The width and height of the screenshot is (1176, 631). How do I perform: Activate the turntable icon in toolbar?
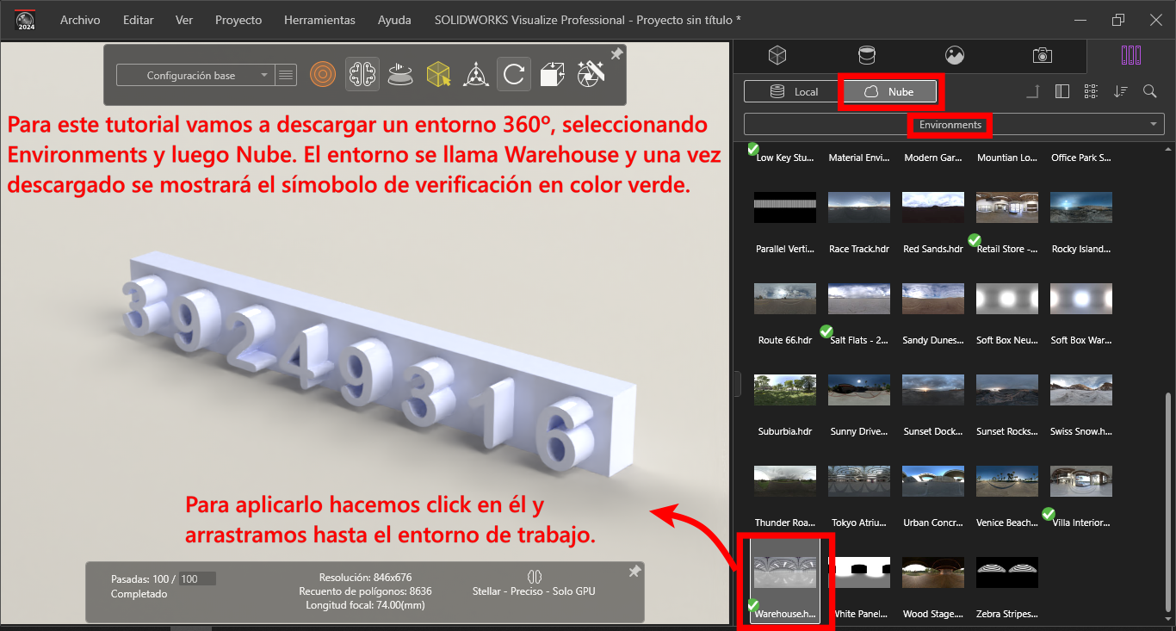click(x=399, y=75)
